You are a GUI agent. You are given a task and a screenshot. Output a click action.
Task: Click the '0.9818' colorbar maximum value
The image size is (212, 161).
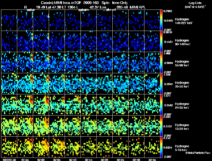pos(168,32)
